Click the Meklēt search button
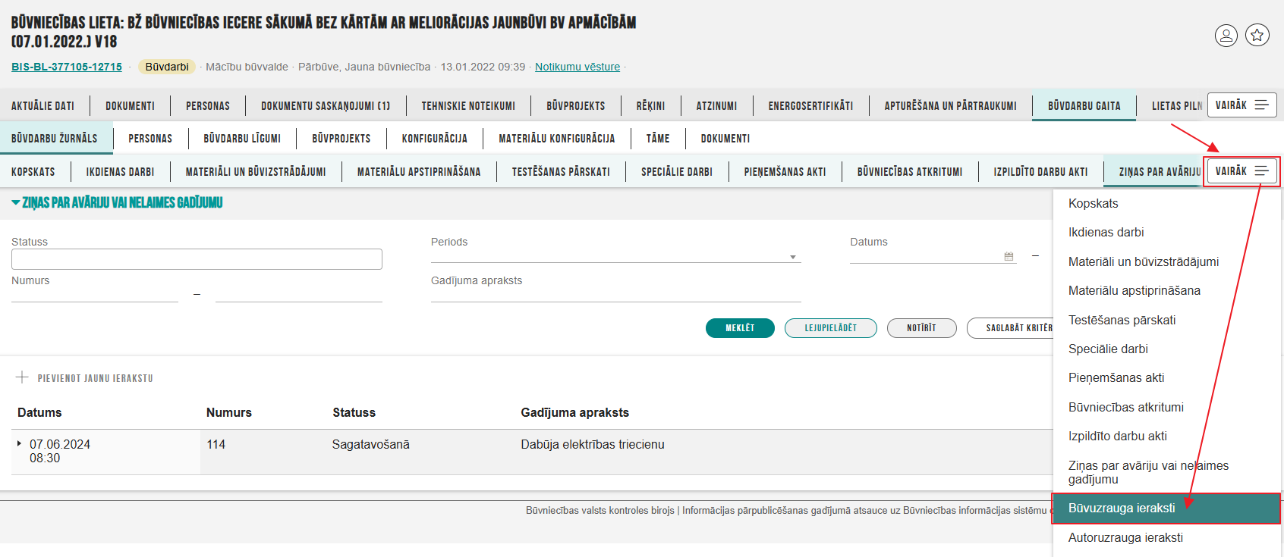1284x557 pixels. [x=740, y=328]
